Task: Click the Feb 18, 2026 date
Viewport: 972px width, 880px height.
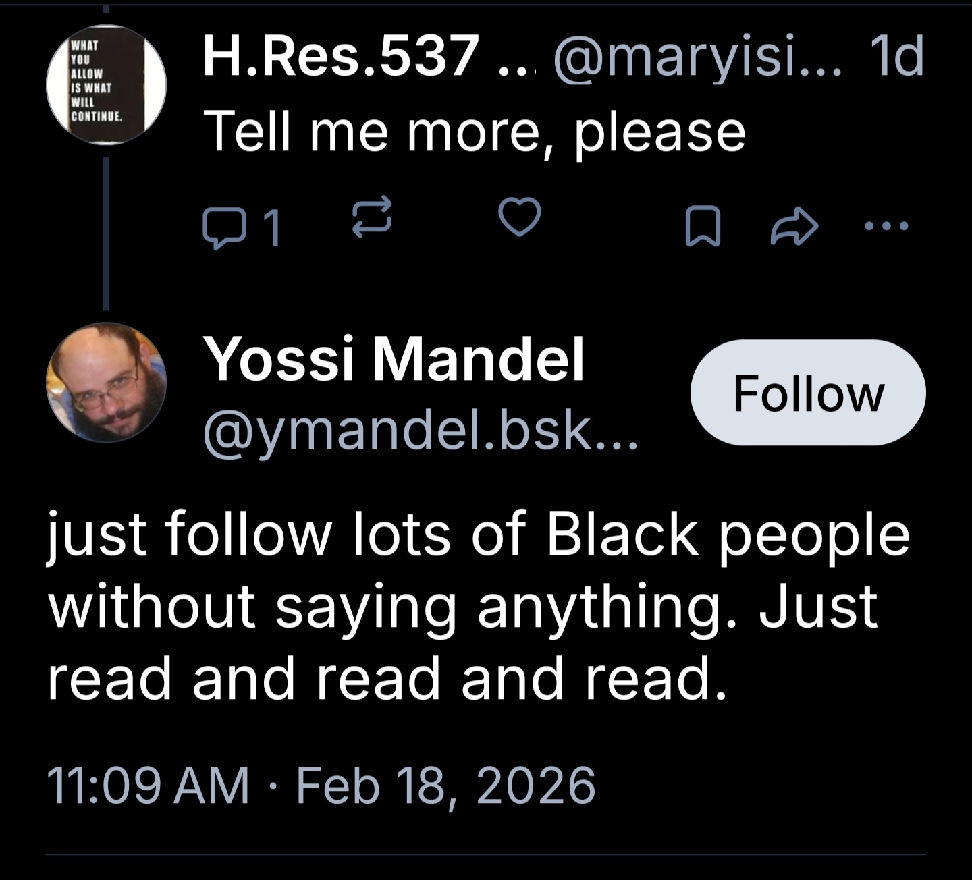Action: pos(446,786)
